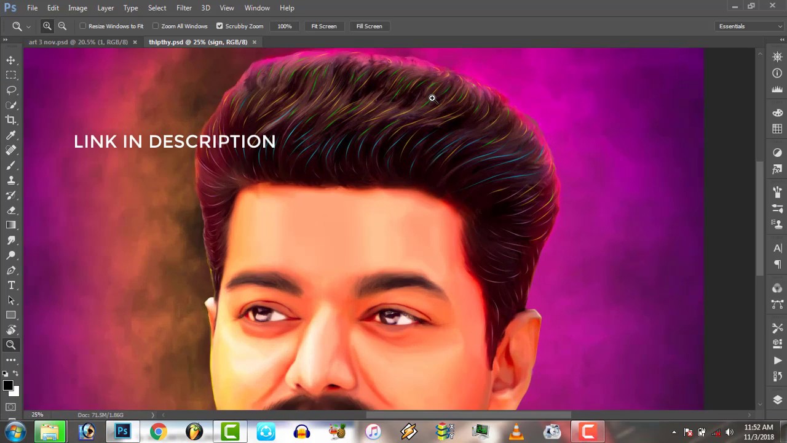Select the Gradient tool
Screen dimensions: 787x443
(x=11, y=225)
